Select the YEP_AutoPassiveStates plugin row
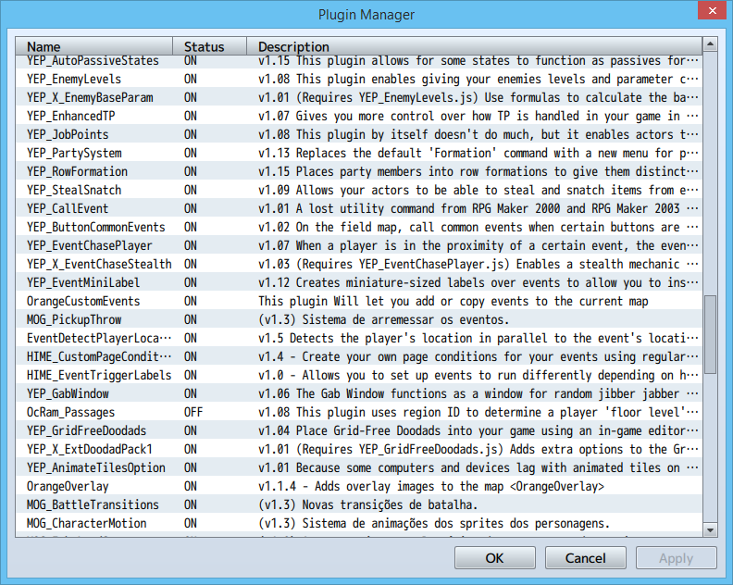The height and width of the screenshot is (585, 733). [x=359, y=61]
